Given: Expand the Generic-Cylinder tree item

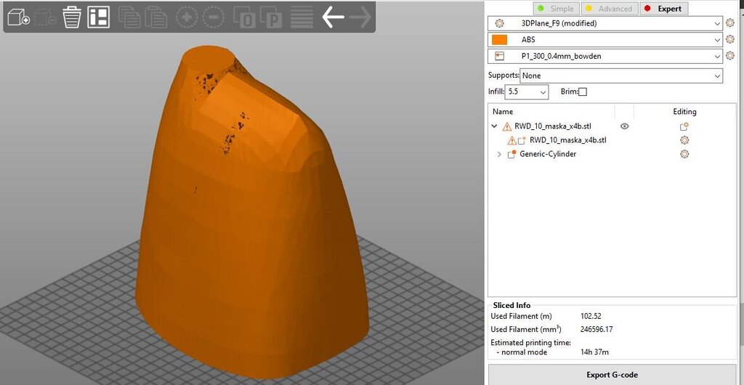Looking at the screenshot, I should (x=498, y=154).
